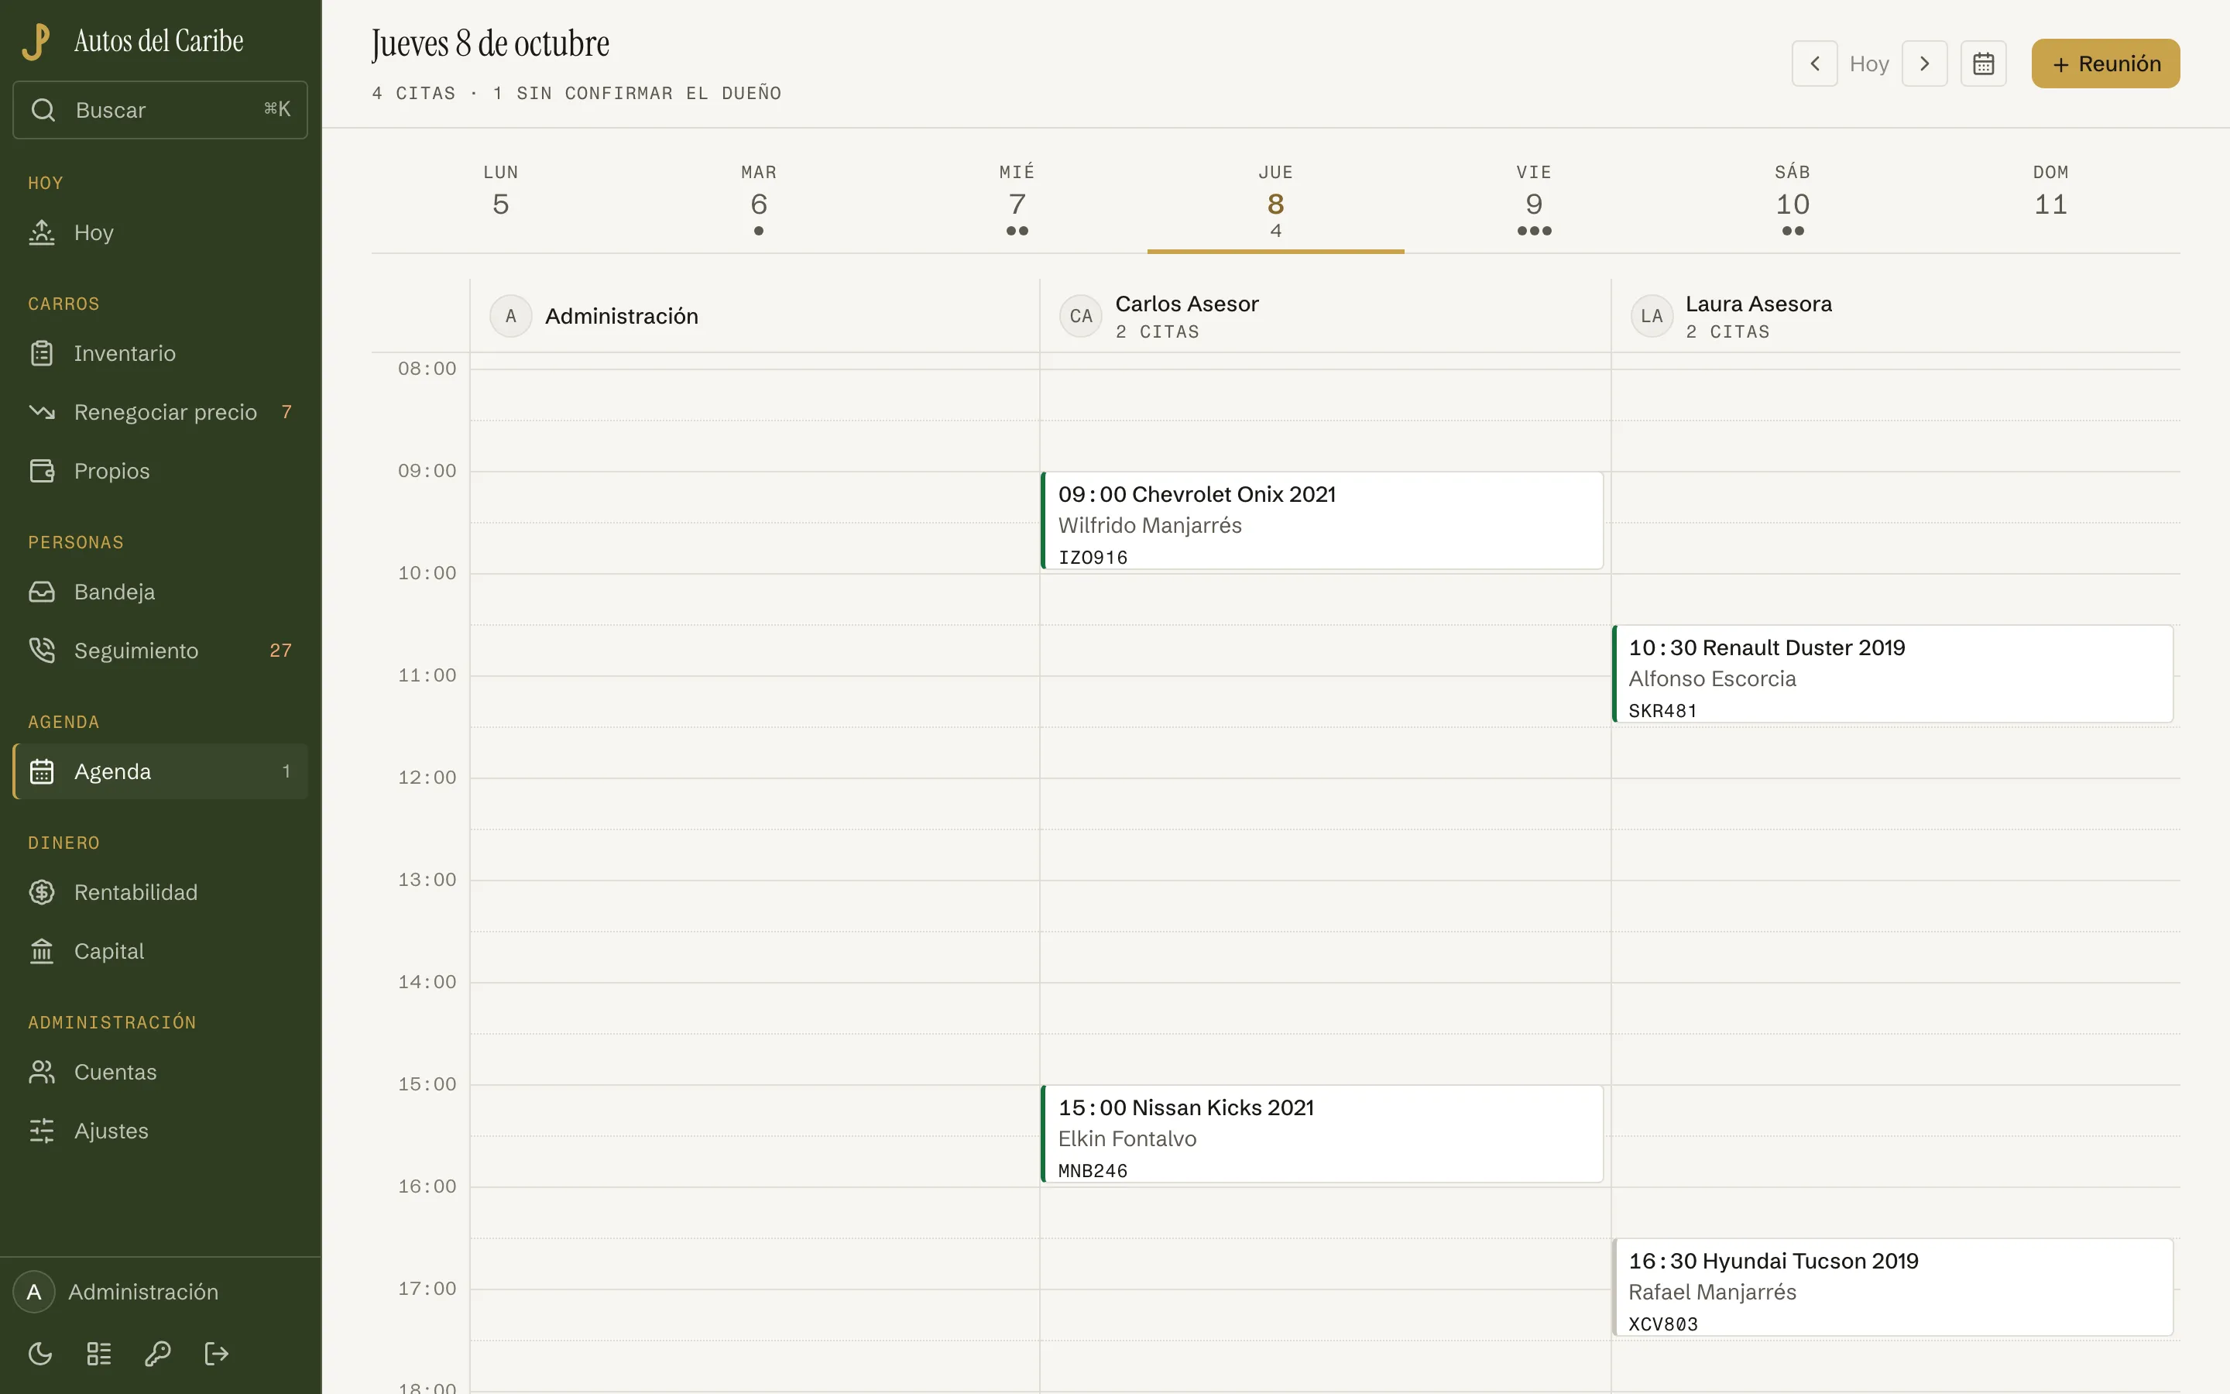2230x1394 pixels.
Task: Open Renegociar precio trend icon
Action: pyautogui.click(x=42, y=412)
